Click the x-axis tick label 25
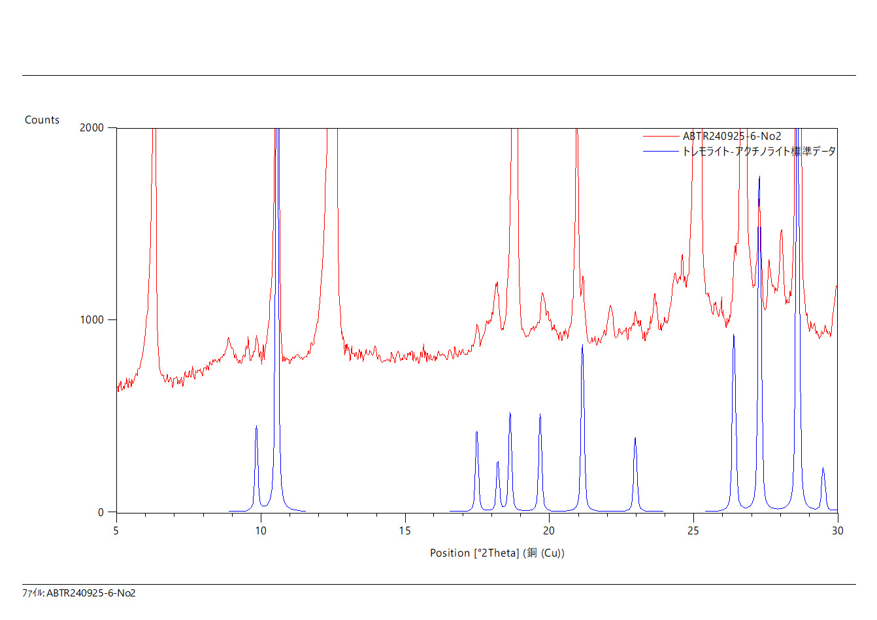Image resolution: width=877 pixels, height=620 pixels. coord(693,530)
